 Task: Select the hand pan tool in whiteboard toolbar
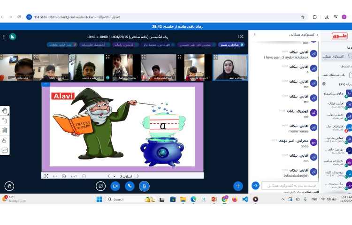[5, 111]
